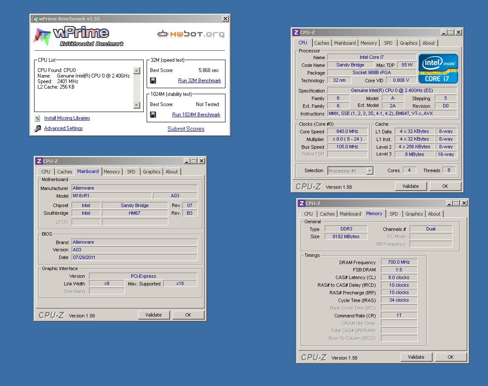This screenshot has height=386, width=488.
Task: Click the Manufacturer field showing Alienware
Action: tap(134, 188)
